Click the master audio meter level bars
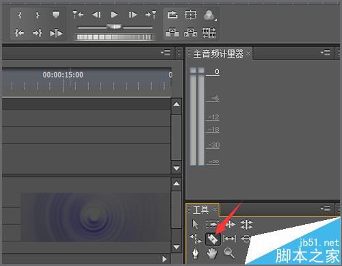This screenshot has height=266, width=342. 197,116
